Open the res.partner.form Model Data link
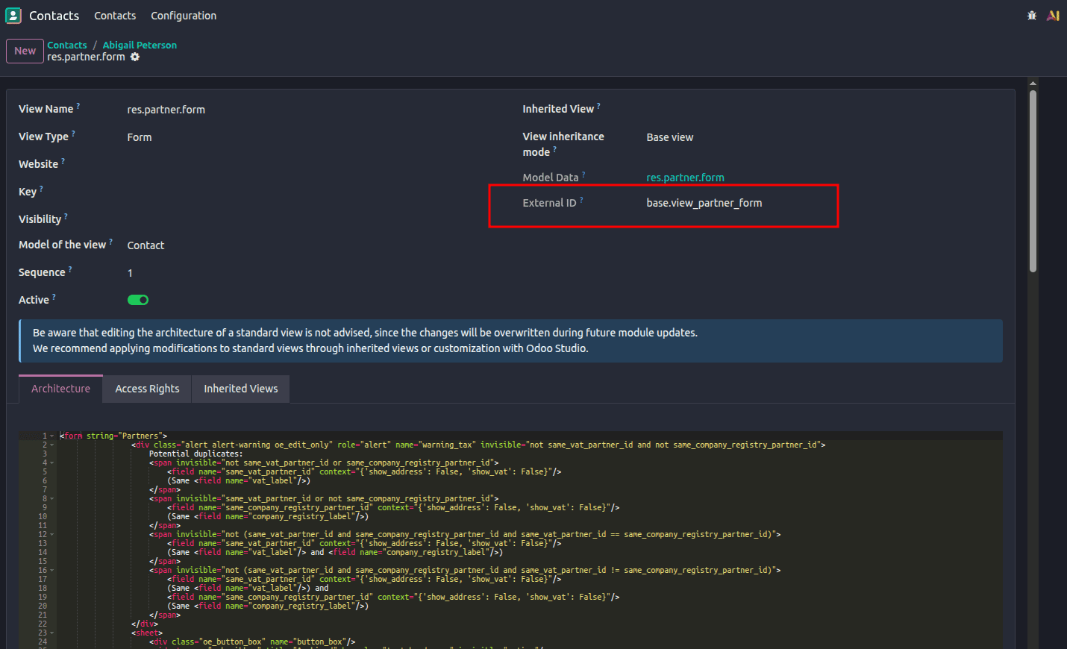The height and width of the screenshot is (649, 1067). click(684, 177)
